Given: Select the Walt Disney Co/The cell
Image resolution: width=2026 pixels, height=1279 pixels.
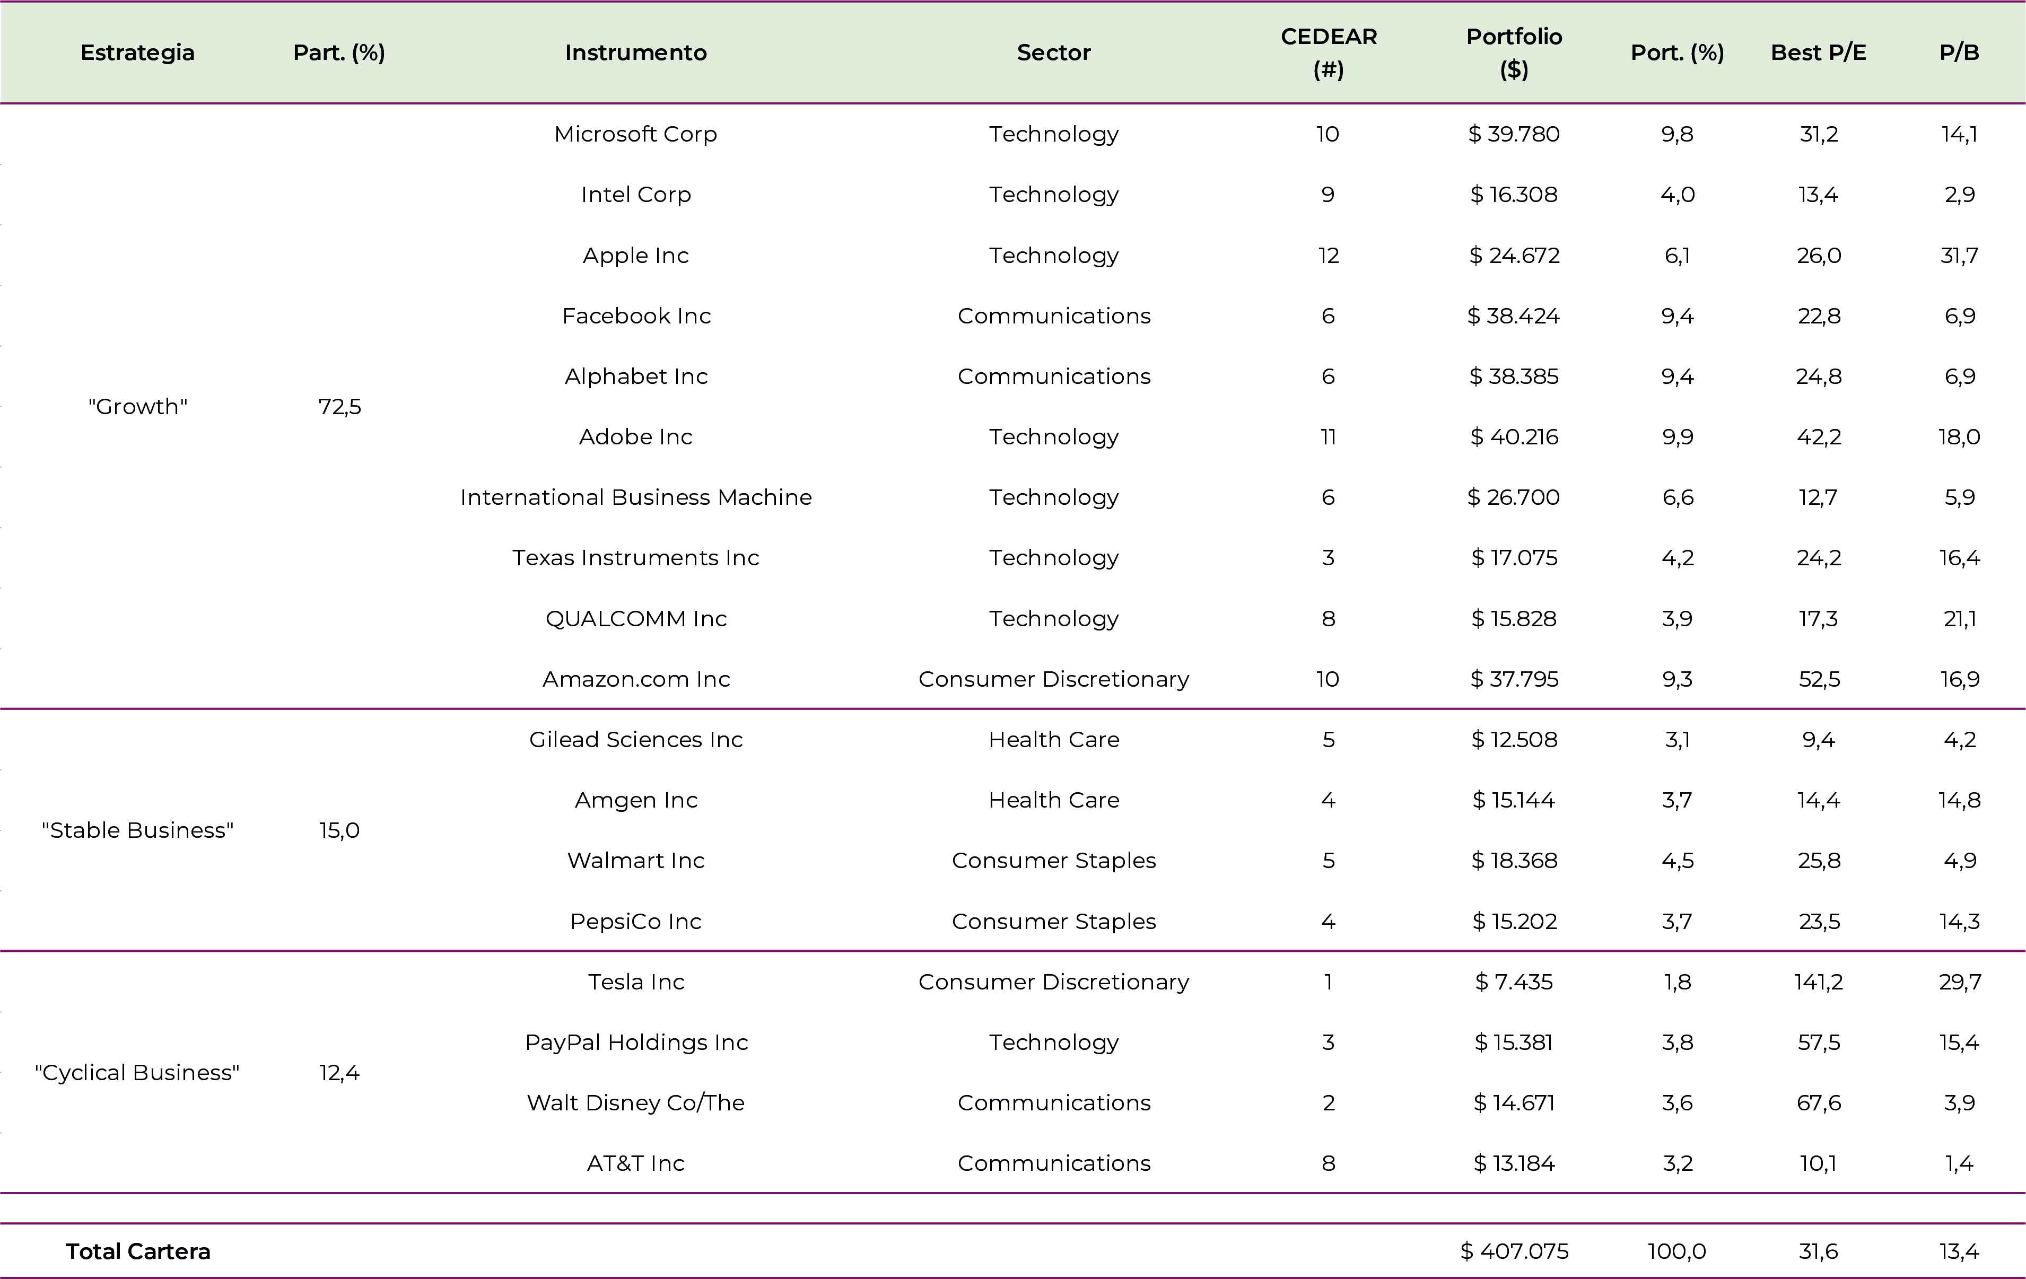Looking at the screenshot, I should click(x=635, y=1102).
